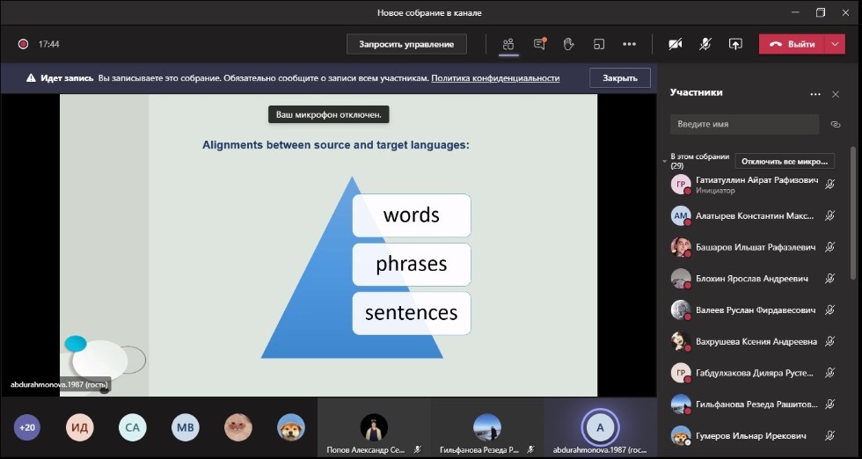
Task: Open more actions ellipsis in meeting toolbar
Action: [x=629, y=44]
